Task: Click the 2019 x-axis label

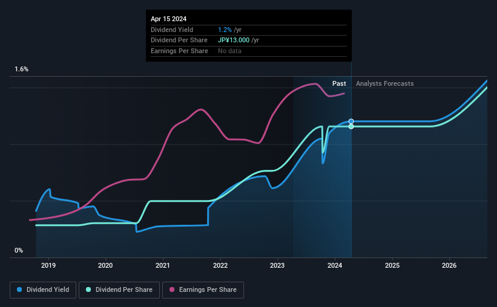Action: 48,265
